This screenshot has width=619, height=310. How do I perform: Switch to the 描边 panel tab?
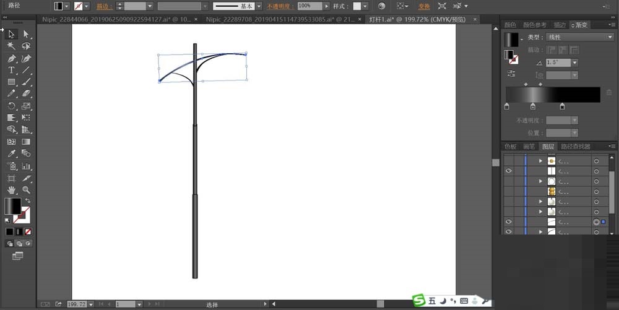[x=560, y=25]
